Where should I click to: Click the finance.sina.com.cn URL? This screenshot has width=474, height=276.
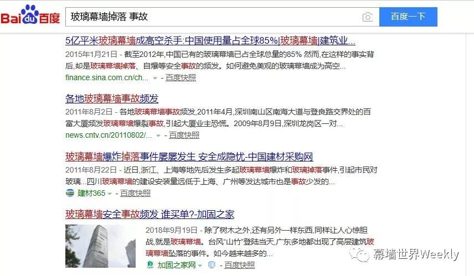pos(107,78)
